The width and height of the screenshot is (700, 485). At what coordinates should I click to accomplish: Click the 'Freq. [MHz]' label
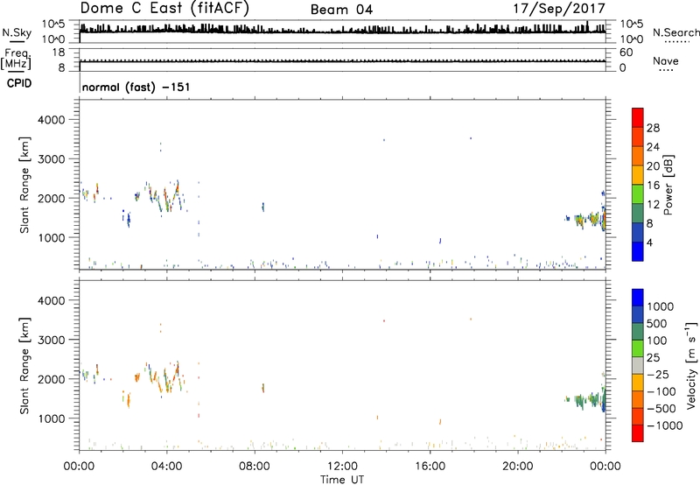pyautogui.click(x=17, y=60)
